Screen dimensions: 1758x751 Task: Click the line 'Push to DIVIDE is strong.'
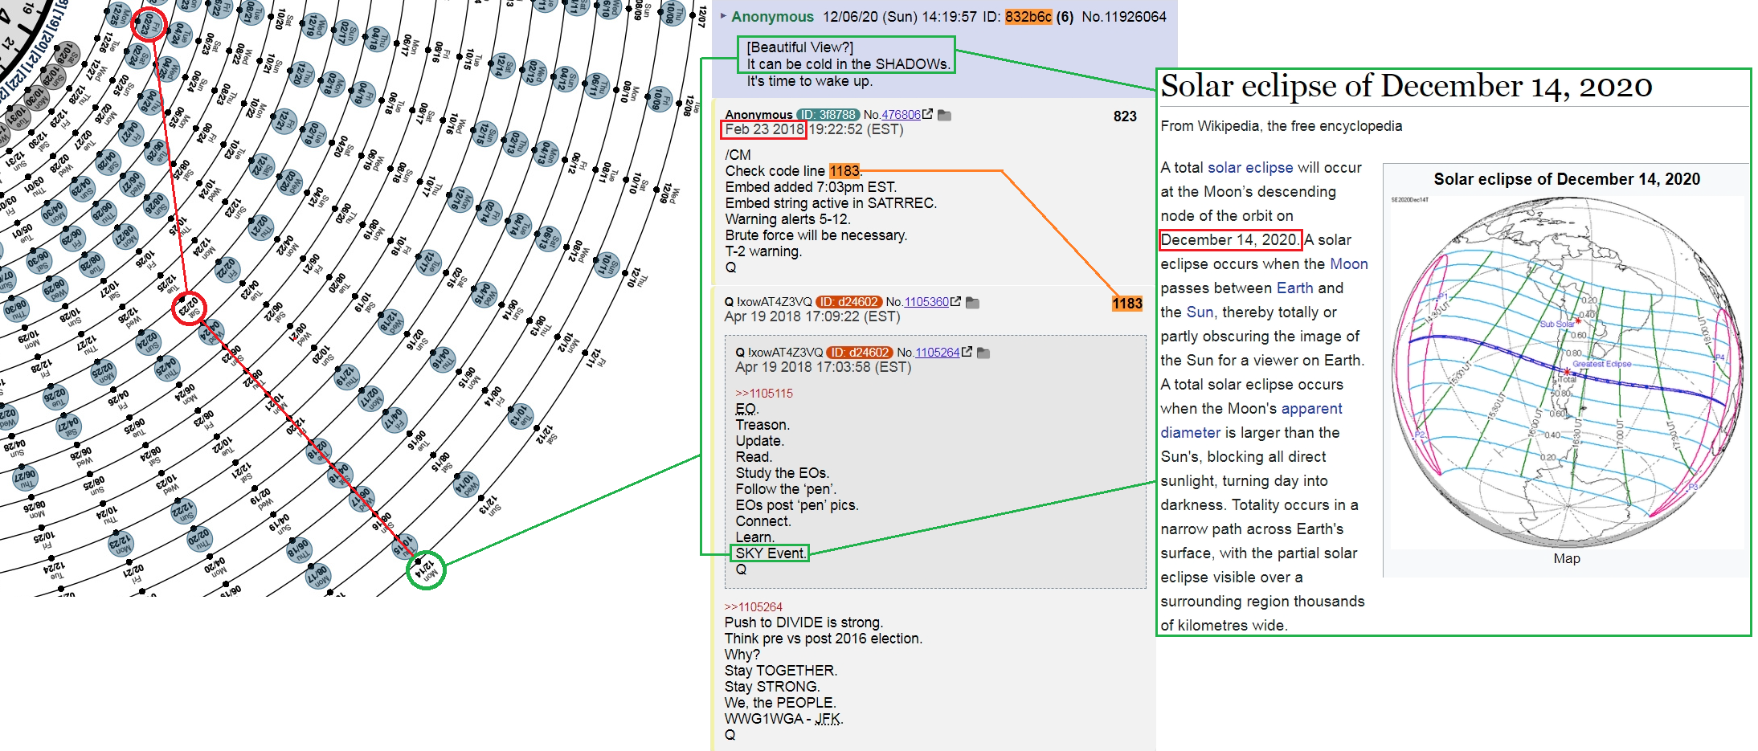click(803, 622)
